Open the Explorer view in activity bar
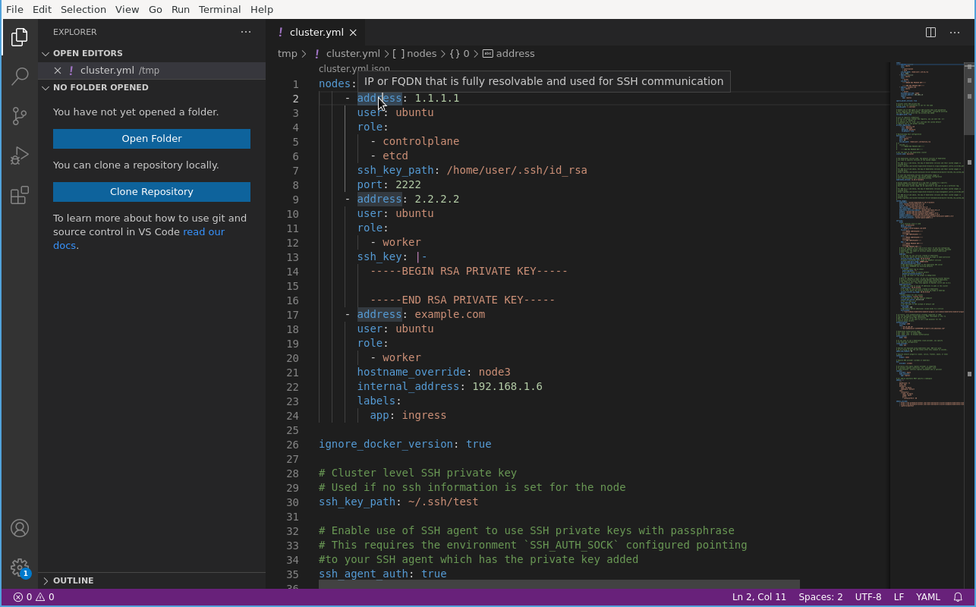 pos(20,37)
